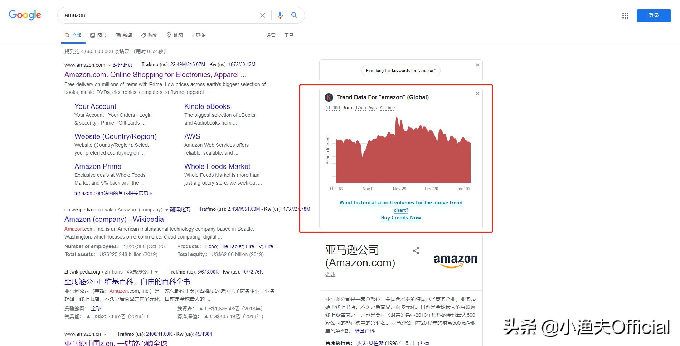Screen dimensions: 680x346
Task: Open the Google apps grid menu
Action: point(625,15)
